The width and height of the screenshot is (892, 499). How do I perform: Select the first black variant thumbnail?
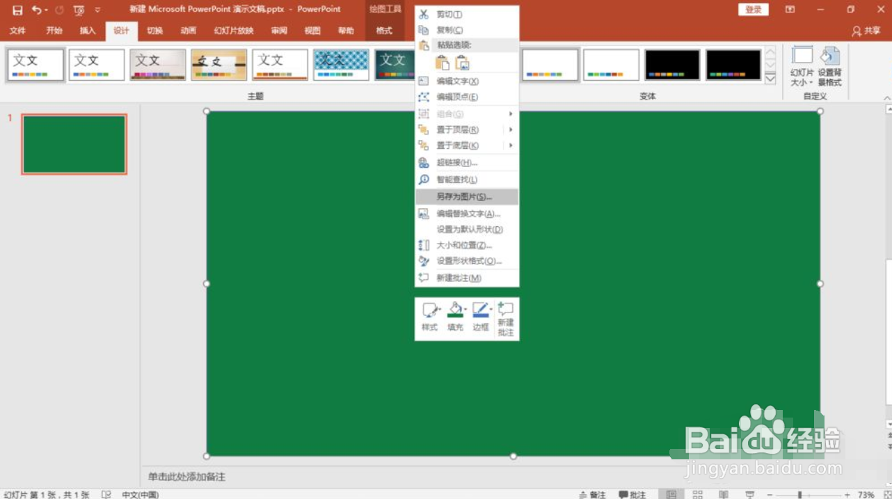(672, 65)
